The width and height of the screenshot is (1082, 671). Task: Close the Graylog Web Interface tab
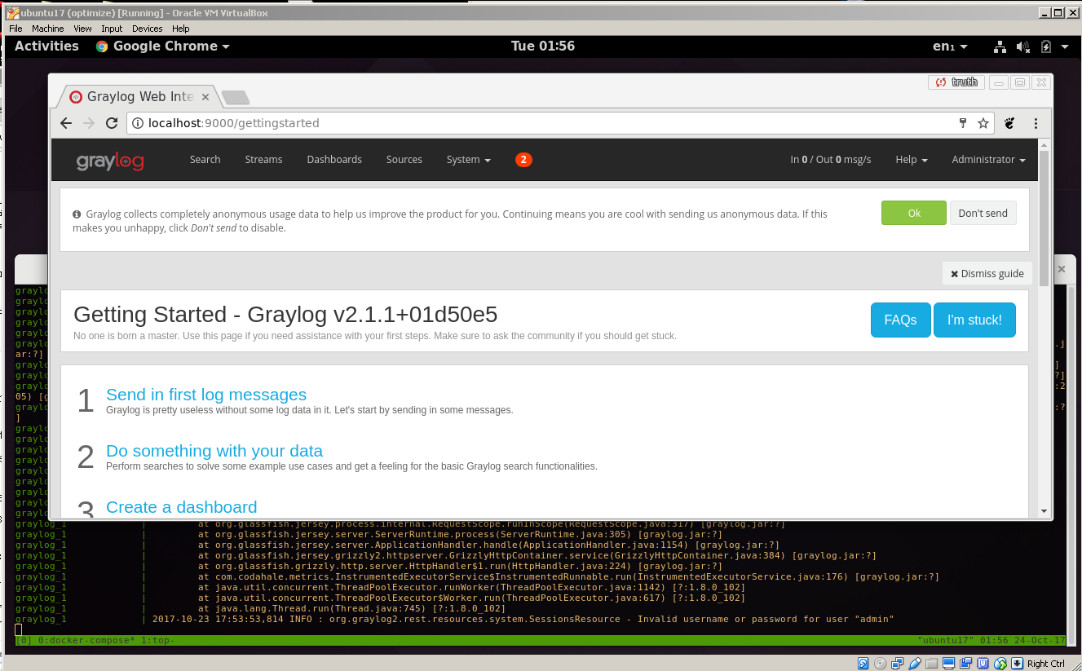pyautogui.click(x=205, y=97)
